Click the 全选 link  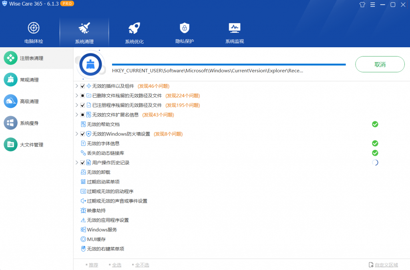tap(117, 265)
